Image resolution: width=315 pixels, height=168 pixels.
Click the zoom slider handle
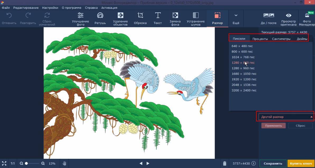coord(26,164)
